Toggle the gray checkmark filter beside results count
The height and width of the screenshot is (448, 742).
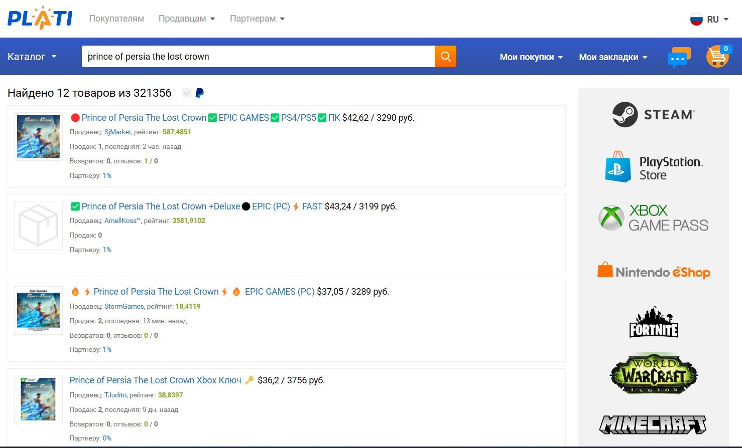187,93
